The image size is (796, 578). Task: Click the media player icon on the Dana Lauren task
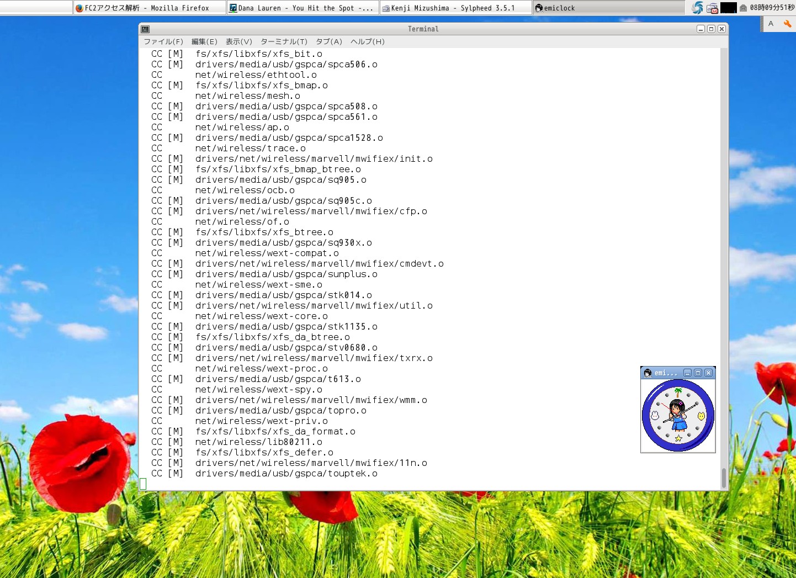coord(232,8)
